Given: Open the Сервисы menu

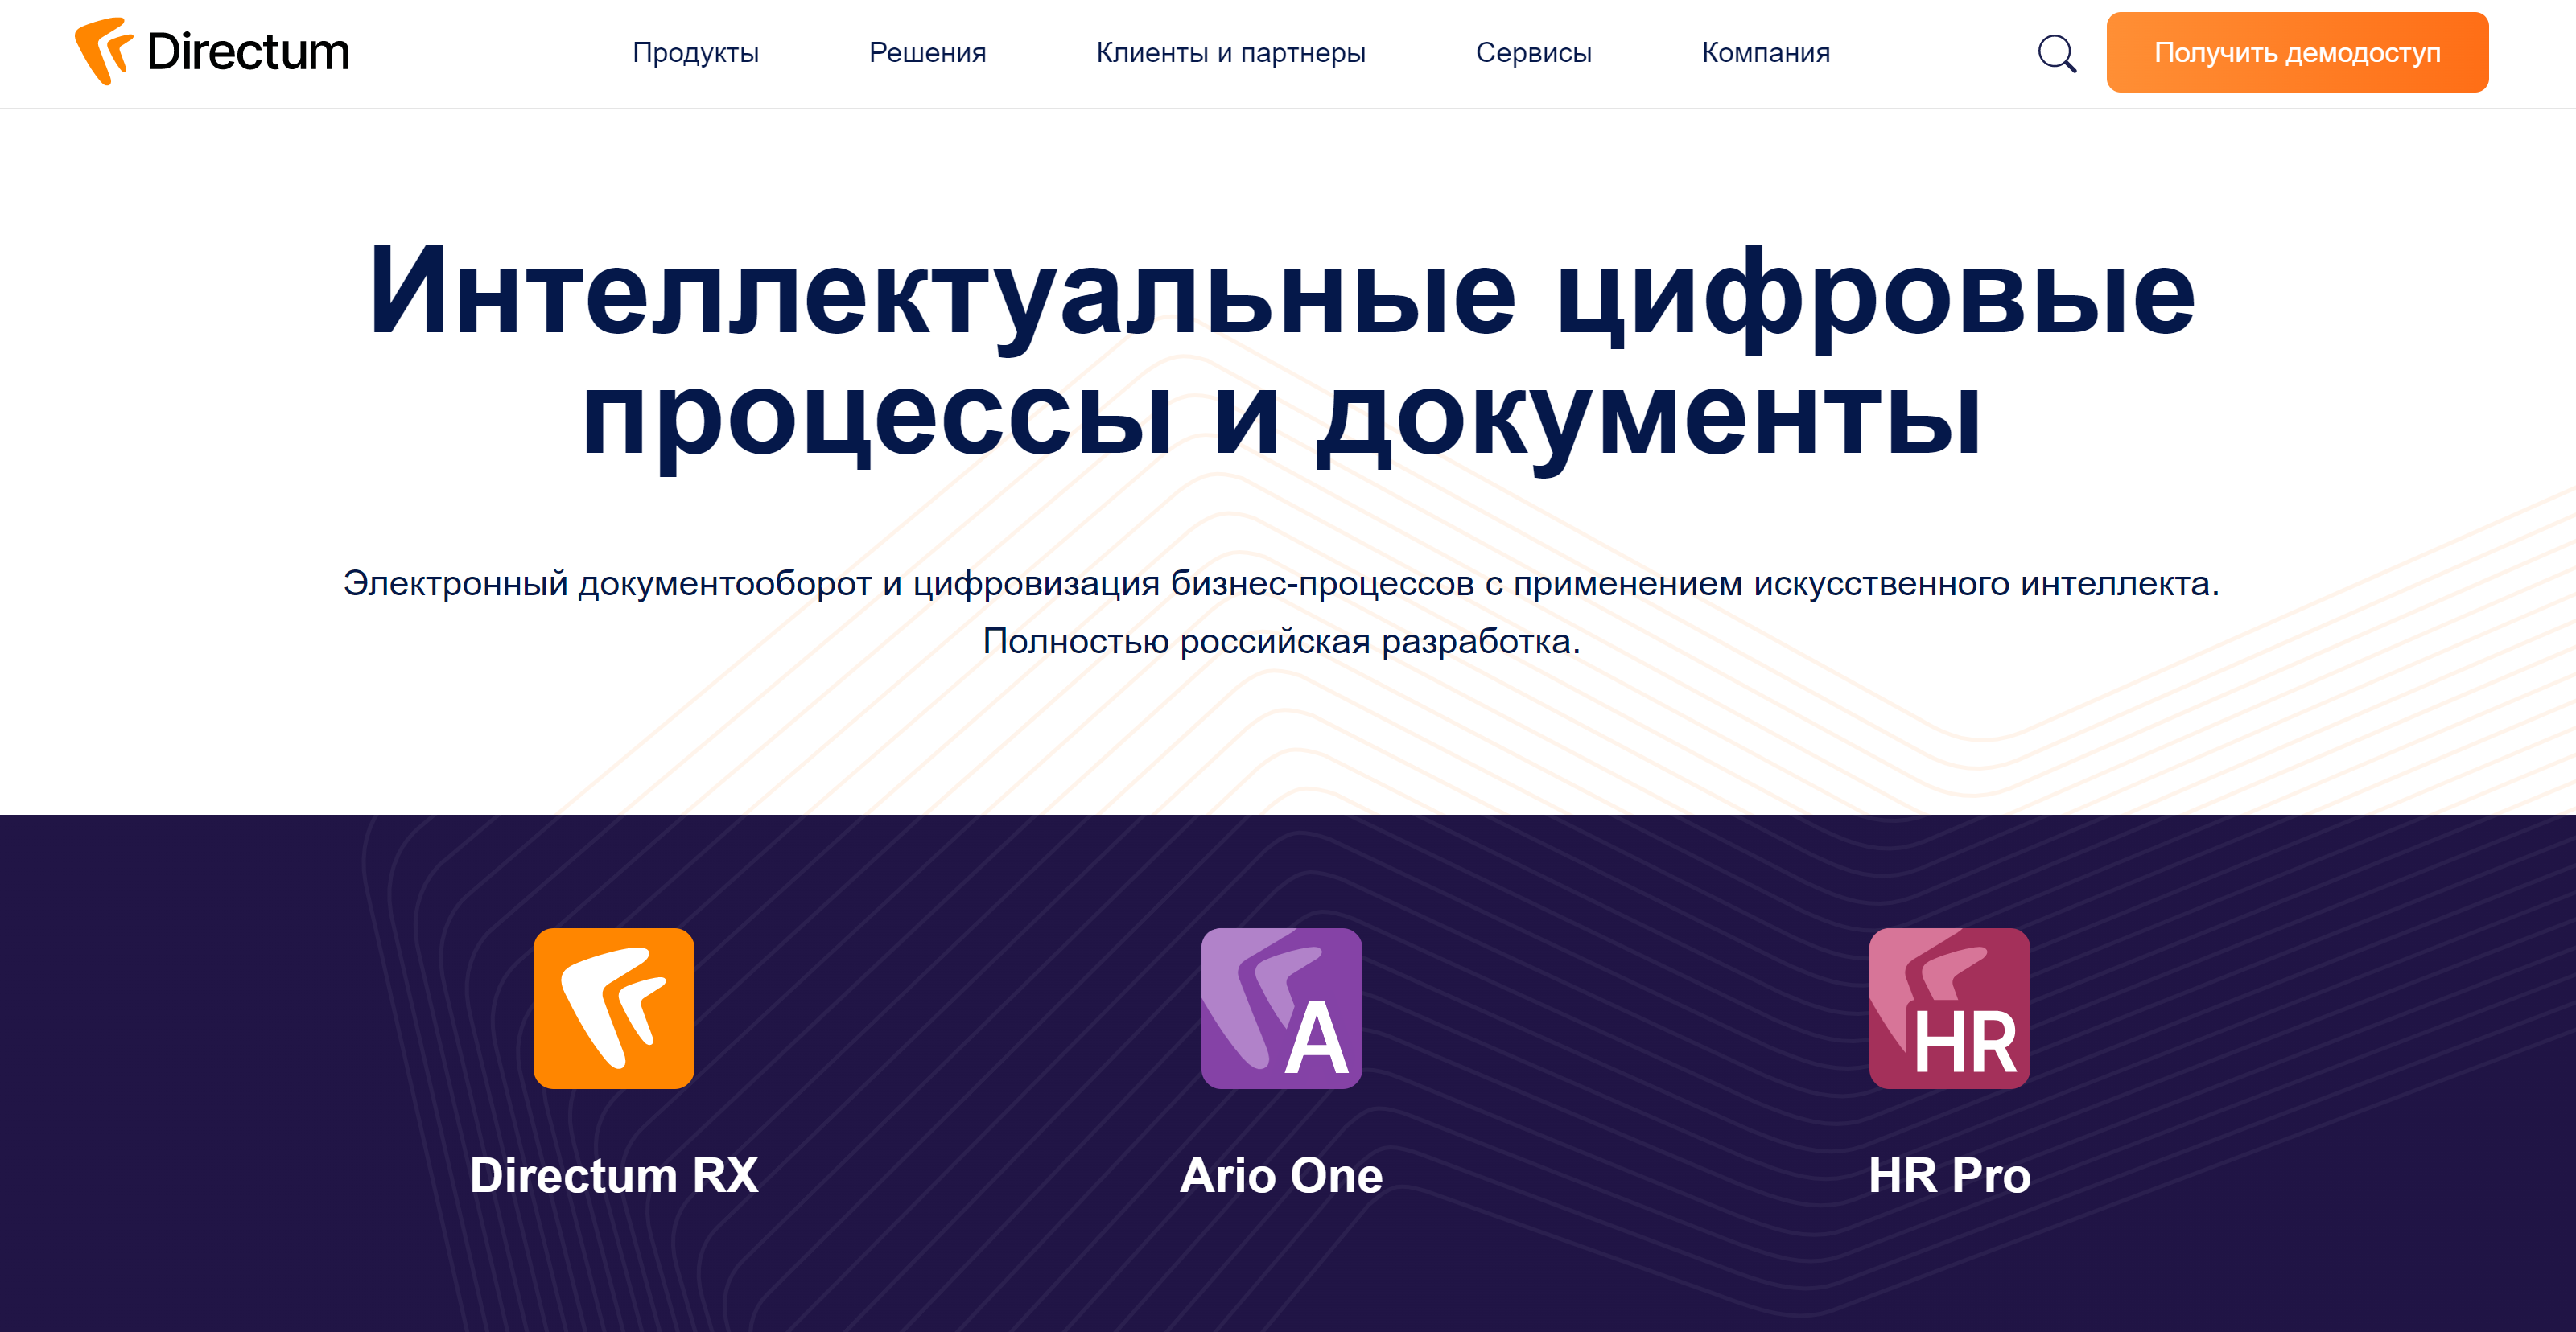Looking at the screenshot, I should click(1533, 53).
